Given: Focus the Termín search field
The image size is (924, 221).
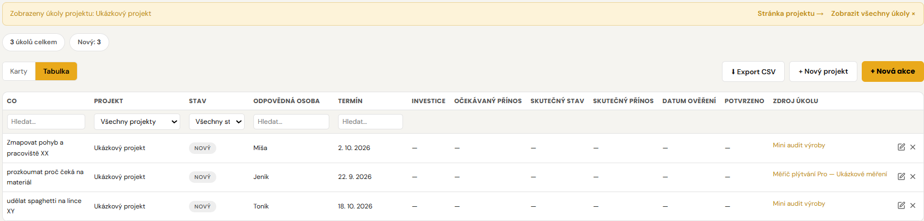Looking at the screenshot, I should coord(370,122).
